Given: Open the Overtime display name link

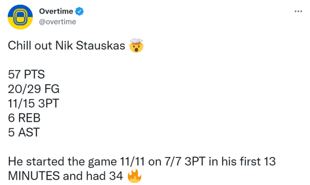Looking at the screenshot, I should (x=56, y=11).
